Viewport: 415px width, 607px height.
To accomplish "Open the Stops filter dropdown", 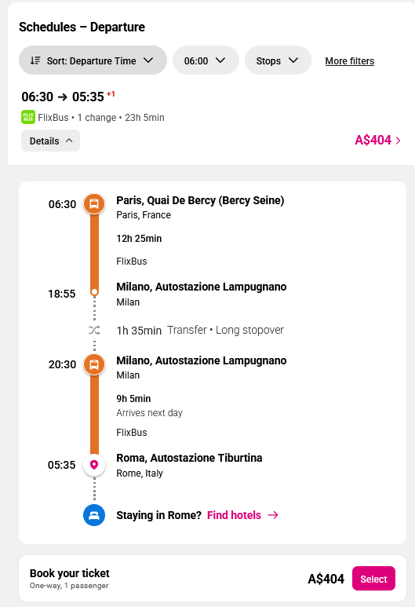I will coord(278,60).
